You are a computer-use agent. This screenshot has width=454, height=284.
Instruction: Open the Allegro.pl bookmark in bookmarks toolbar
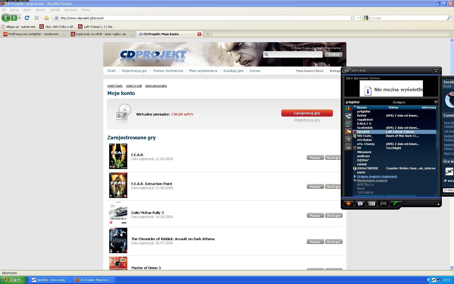coord(19,27)
